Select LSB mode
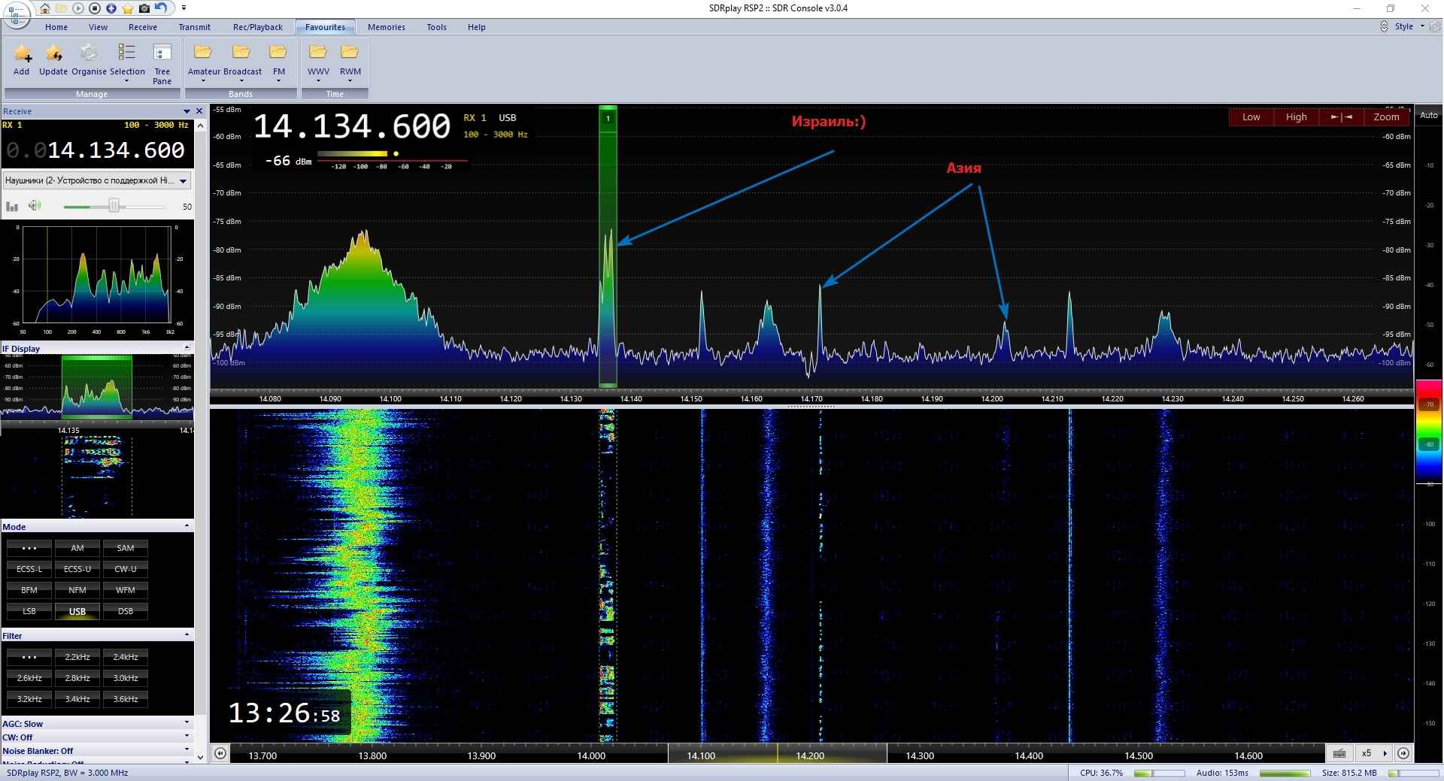 tap(29, 611)
